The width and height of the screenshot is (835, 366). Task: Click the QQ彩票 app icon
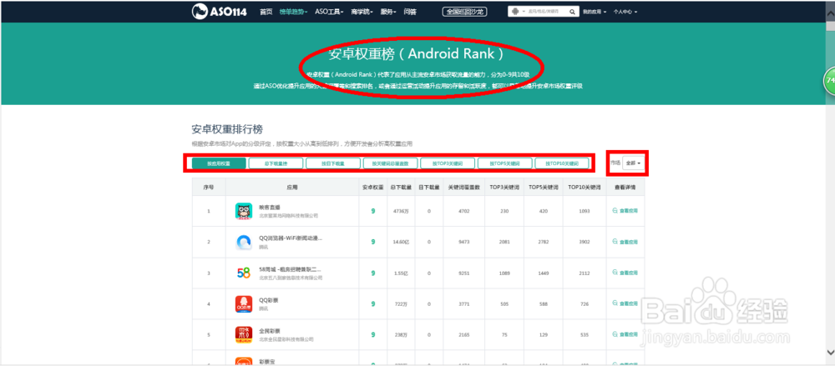[243, 304]
